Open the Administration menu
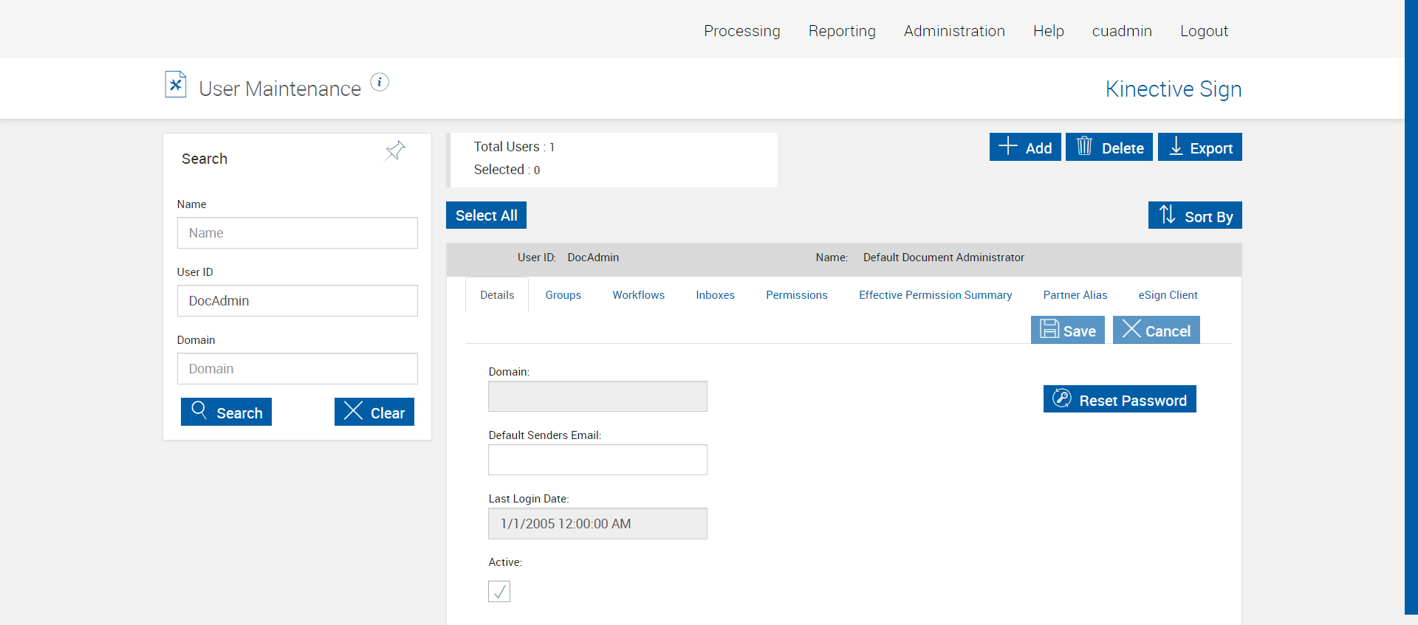This screenshot has height=625, width=1418. tap(954, 31)
